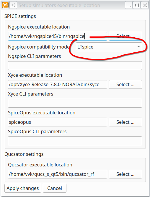Cancel the simulator setup dialog
This screenshot has width=150, height=197.
[55, 188]
